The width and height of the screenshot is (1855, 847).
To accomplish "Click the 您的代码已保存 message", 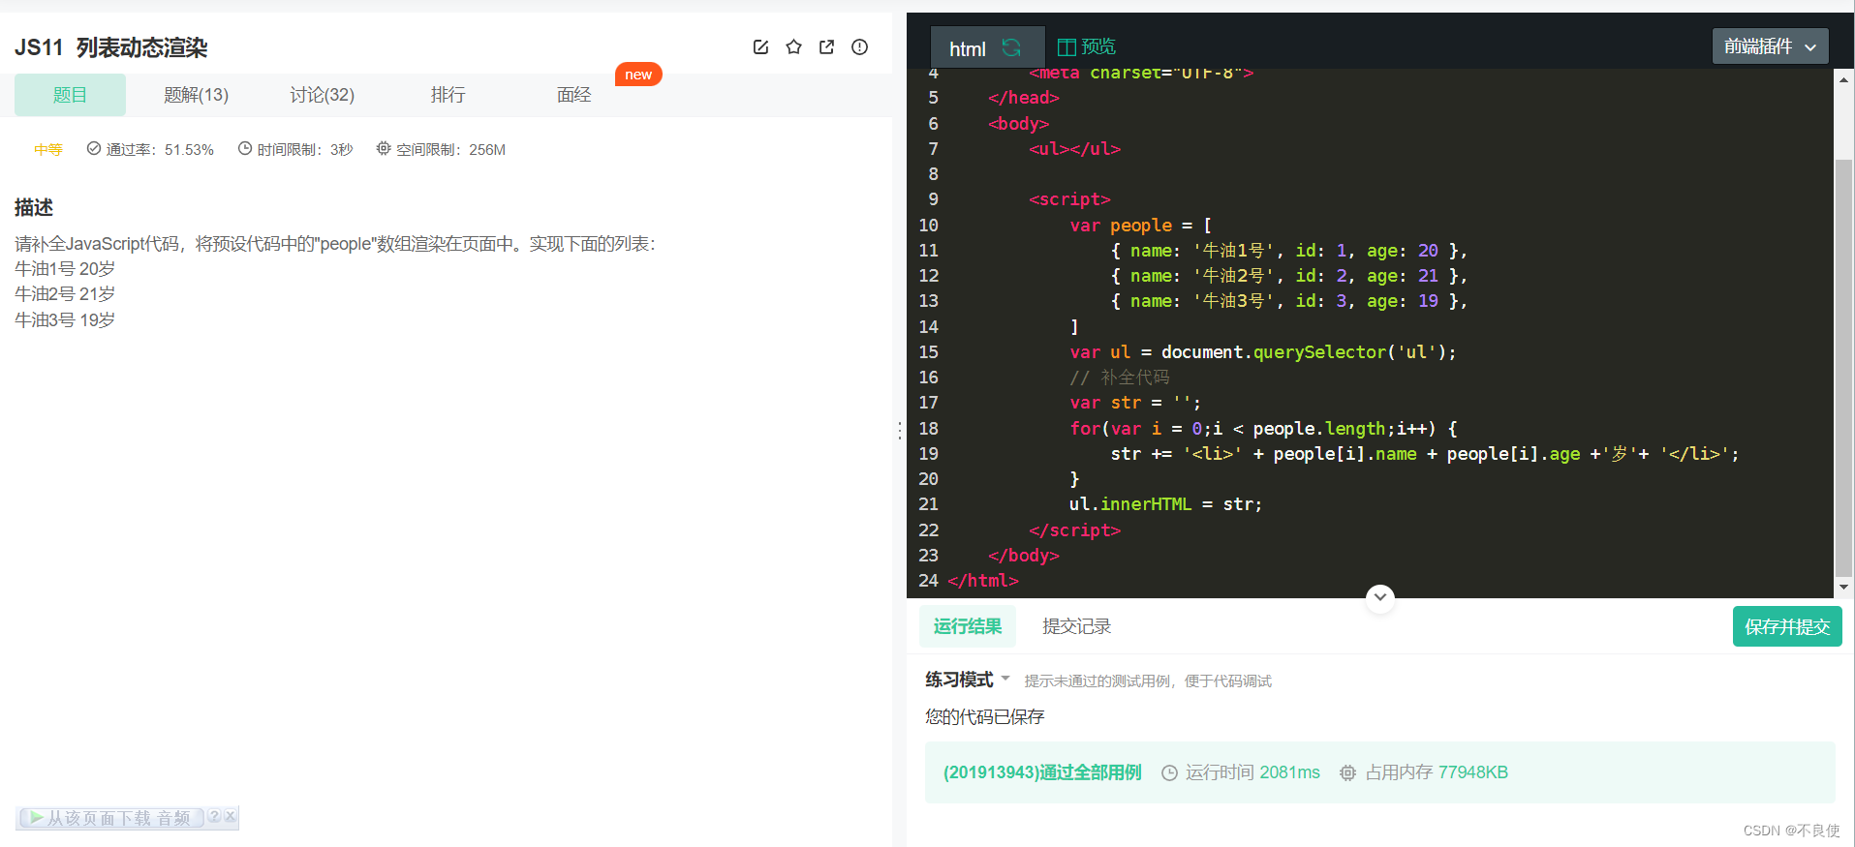I will (984, 716).
